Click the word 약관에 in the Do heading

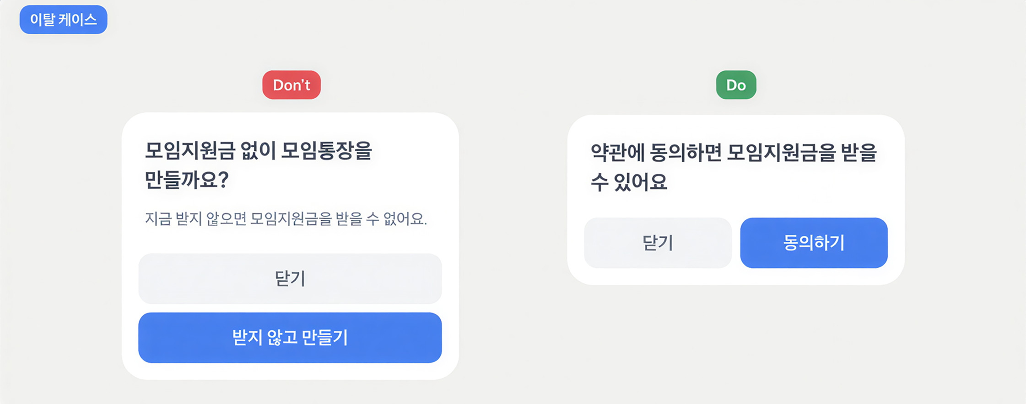pyautogui.click(x=617, y=153)
